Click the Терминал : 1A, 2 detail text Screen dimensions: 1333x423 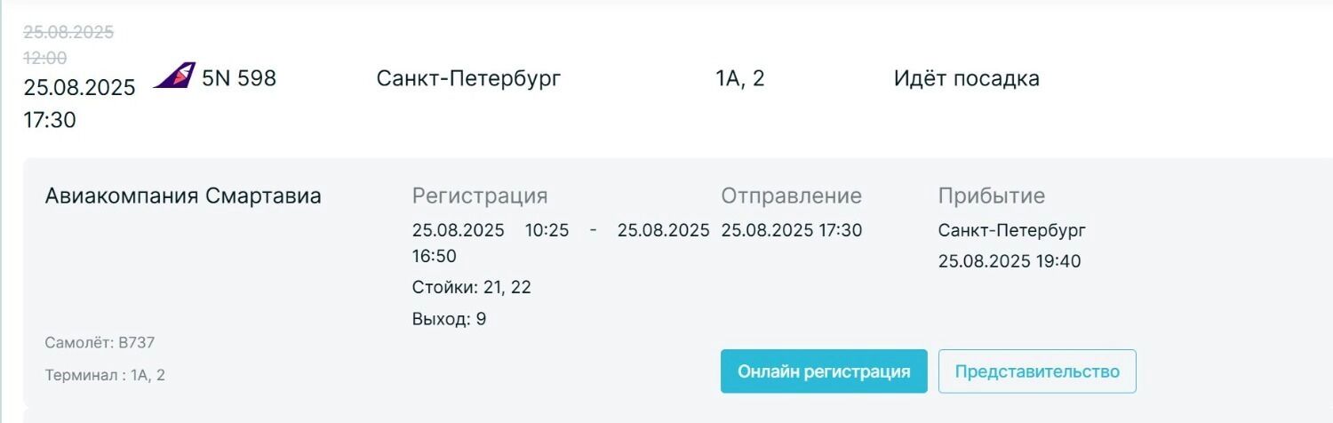tap(105, 375)
